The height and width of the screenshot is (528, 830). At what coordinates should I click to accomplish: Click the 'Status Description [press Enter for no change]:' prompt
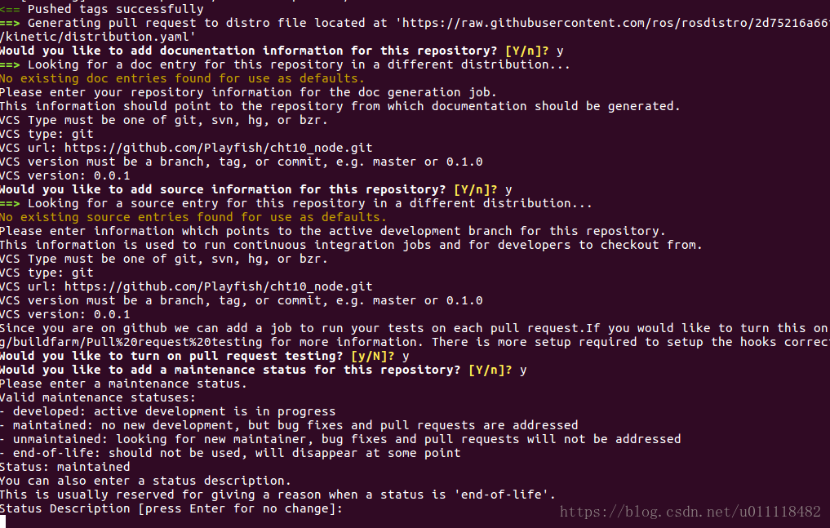171,508
